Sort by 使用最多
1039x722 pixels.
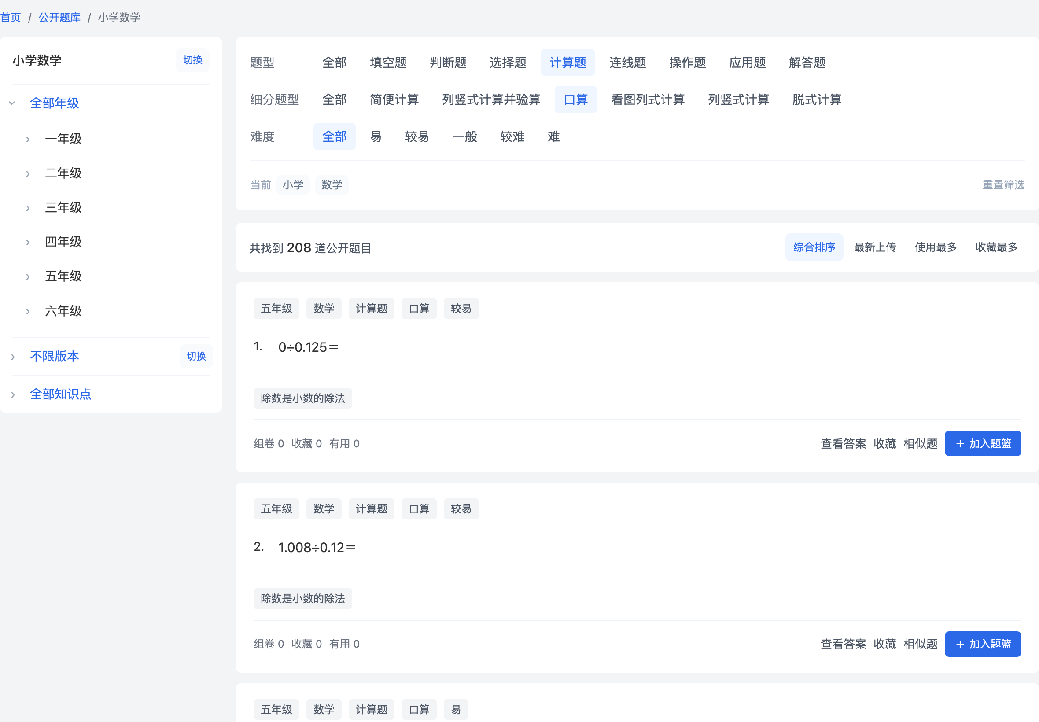[x=936, y=247]
